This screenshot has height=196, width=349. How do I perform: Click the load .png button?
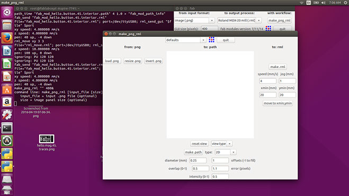point(112,61)
